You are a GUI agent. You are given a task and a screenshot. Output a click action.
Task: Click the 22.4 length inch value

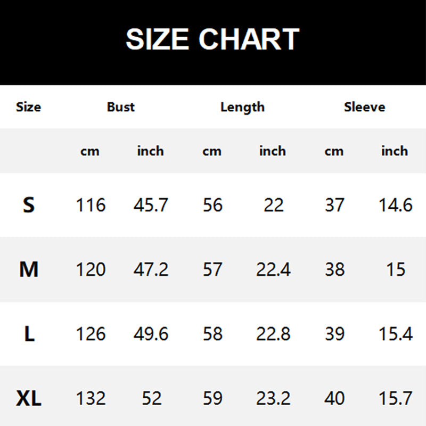273,269
